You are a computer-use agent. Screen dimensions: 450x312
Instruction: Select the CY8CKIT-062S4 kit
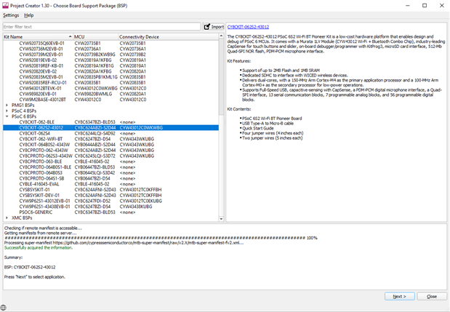coord(111,133)
